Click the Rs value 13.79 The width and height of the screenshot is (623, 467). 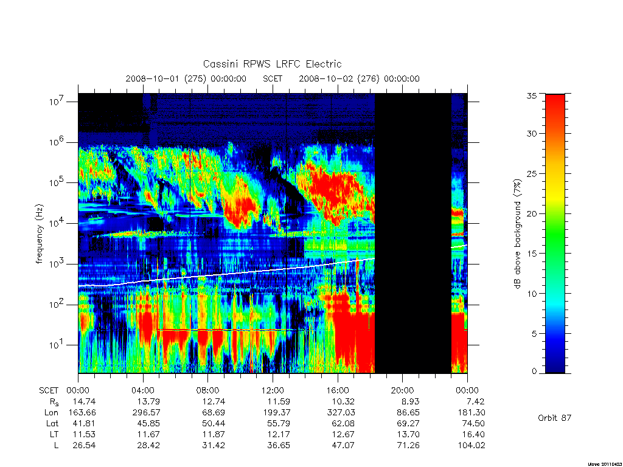(x=148, y=401)
